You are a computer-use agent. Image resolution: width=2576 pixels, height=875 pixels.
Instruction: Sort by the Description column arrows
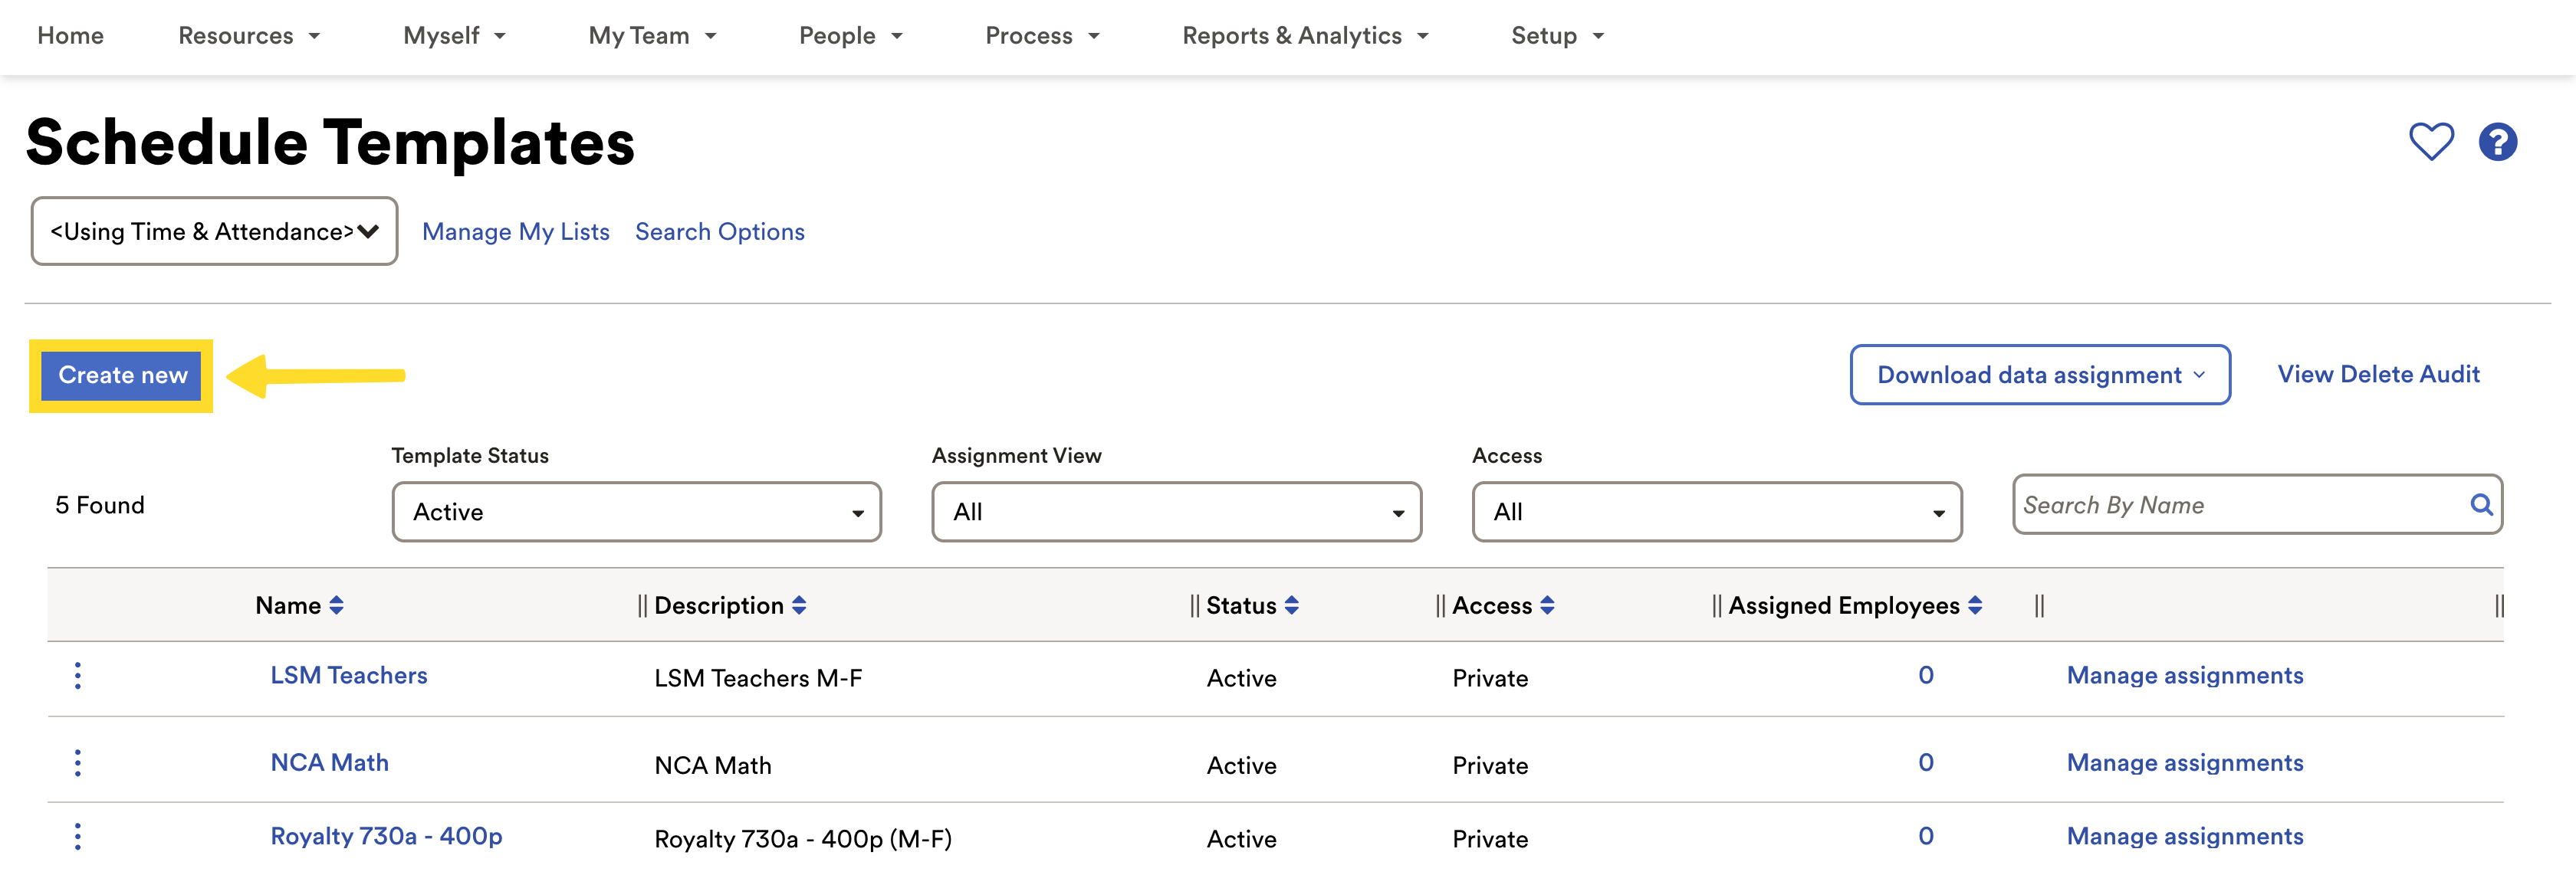click(799, 605)
